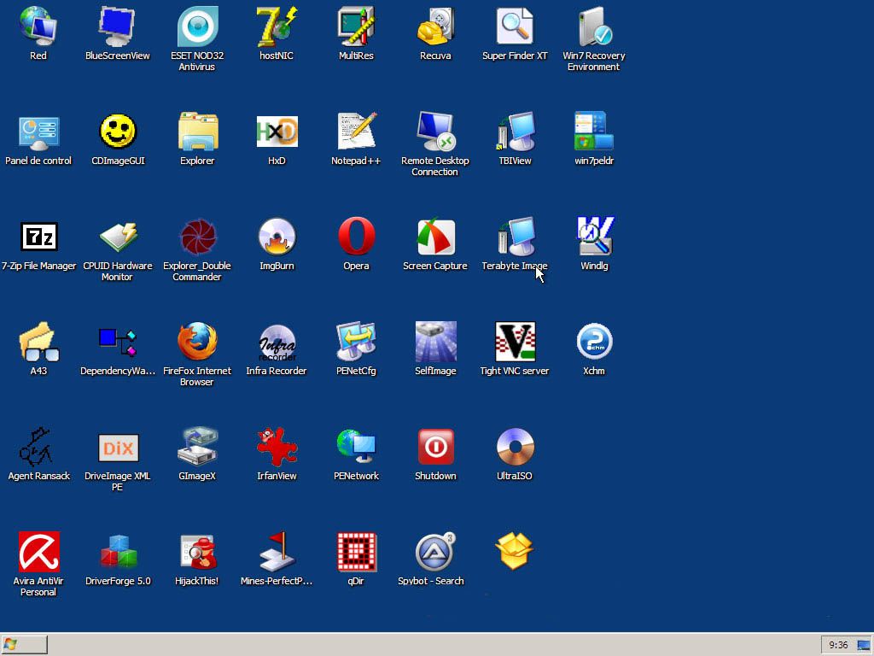874x656 pixels.
Task: Launch the hostNIC desktop shortcut
Action: (x=277, y=26)
